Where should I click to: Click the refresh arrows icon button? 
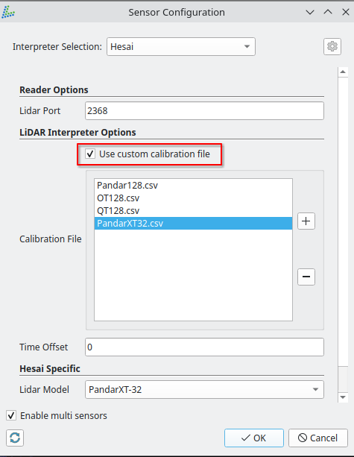[x=15, y=438]
